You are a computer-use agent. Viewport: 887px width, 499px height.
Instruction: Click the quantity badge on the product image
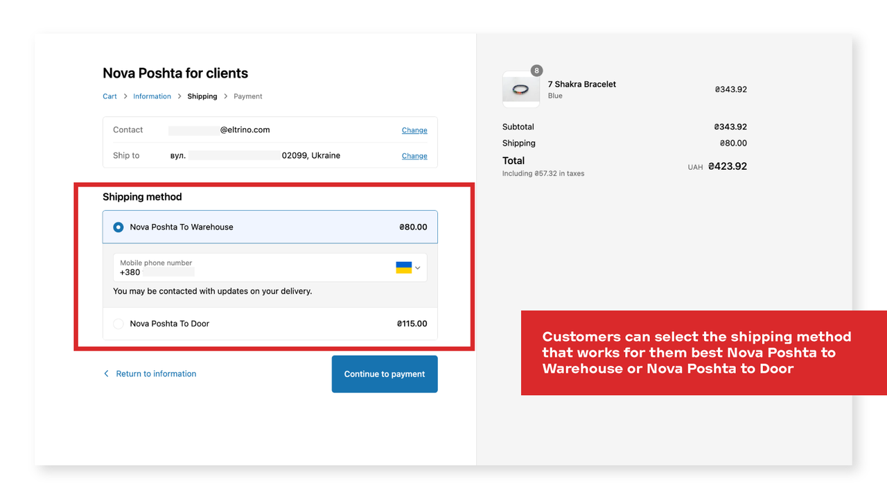[x=536, y=70]
